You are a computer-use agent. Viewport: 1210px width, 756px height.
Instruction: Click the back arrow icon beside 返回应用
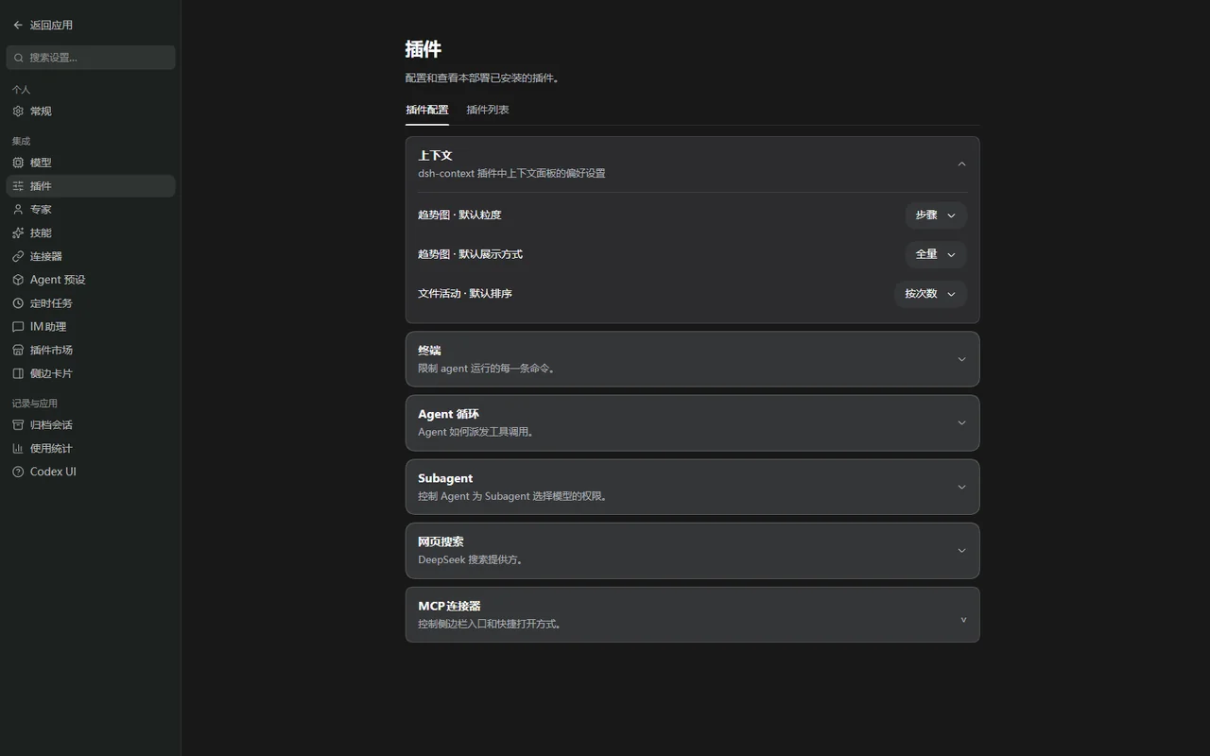tap(18, 26)
